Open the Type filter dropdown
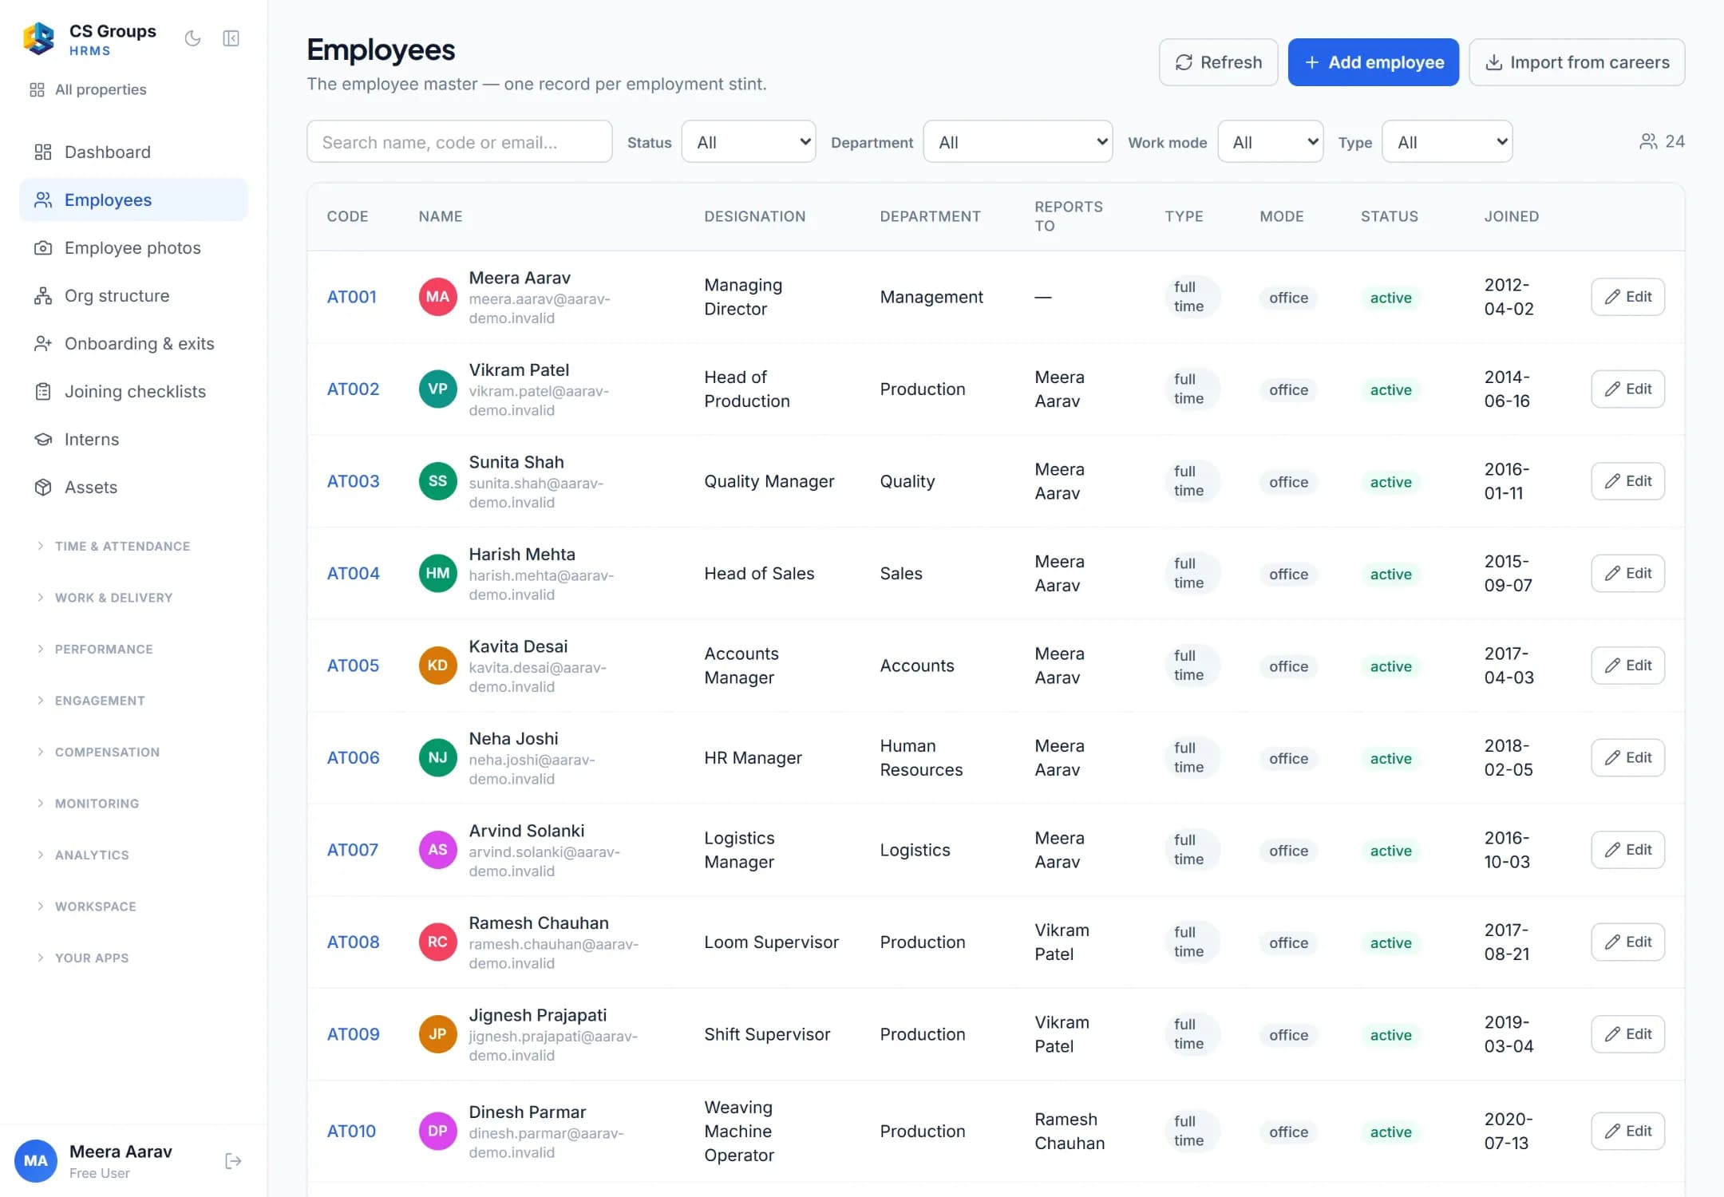This screenshot has height=1197, width=1724. tap(1447, 142)
